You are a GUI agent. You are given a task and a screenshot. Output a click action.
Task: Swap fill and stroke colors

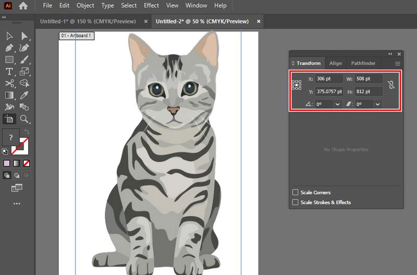pyautogui.click(x=27, y=131)
